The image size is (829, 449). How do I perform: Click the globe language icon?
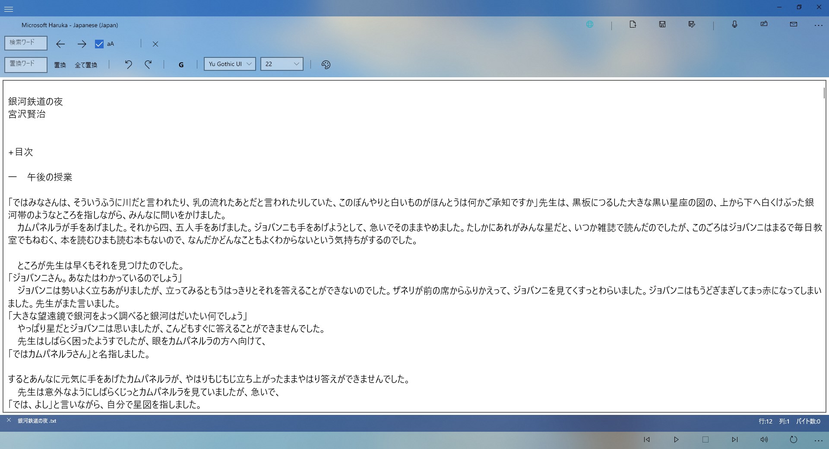589,25
